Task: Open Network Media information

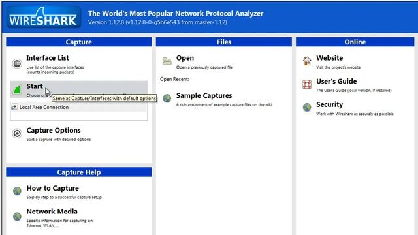Action: pyautogui.click(x=52, y=211)
